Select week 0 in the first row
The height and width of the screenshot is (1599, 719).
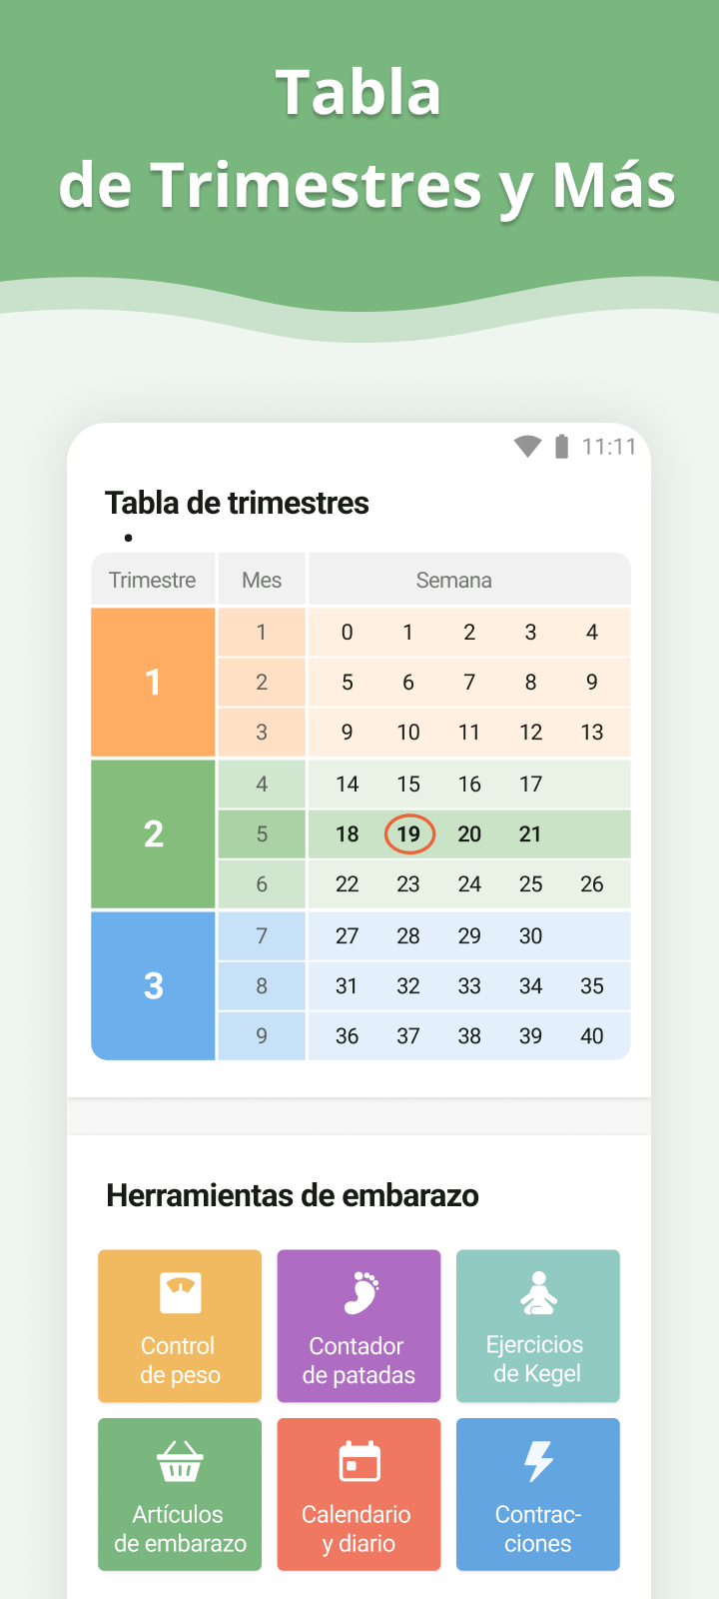347,632
